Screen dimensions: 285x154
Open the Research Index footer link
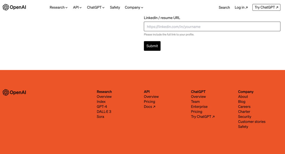click(x=101, y=102)
